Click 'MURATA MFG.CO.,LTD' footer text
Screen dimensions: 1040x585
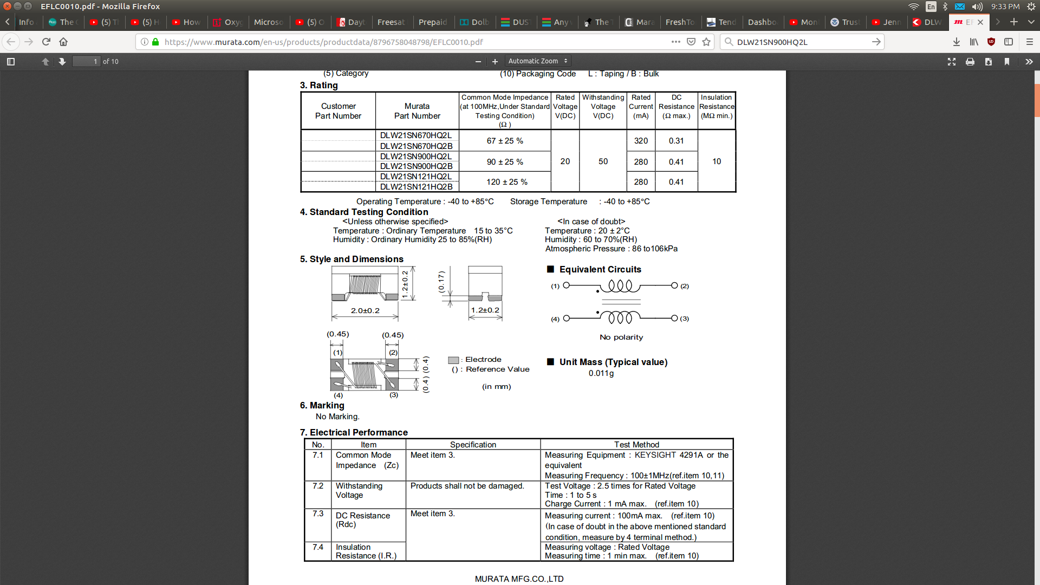pos(519,579)
